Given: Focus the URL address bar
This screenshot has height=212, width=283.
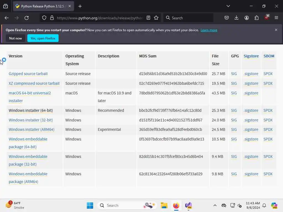Looking at the screenshot, I should [100, 18].
